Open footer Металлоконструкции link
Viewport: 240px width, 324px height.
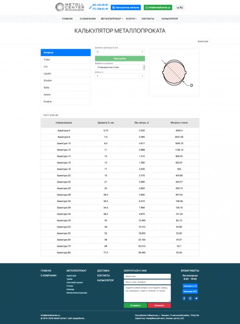click(77, 293)
